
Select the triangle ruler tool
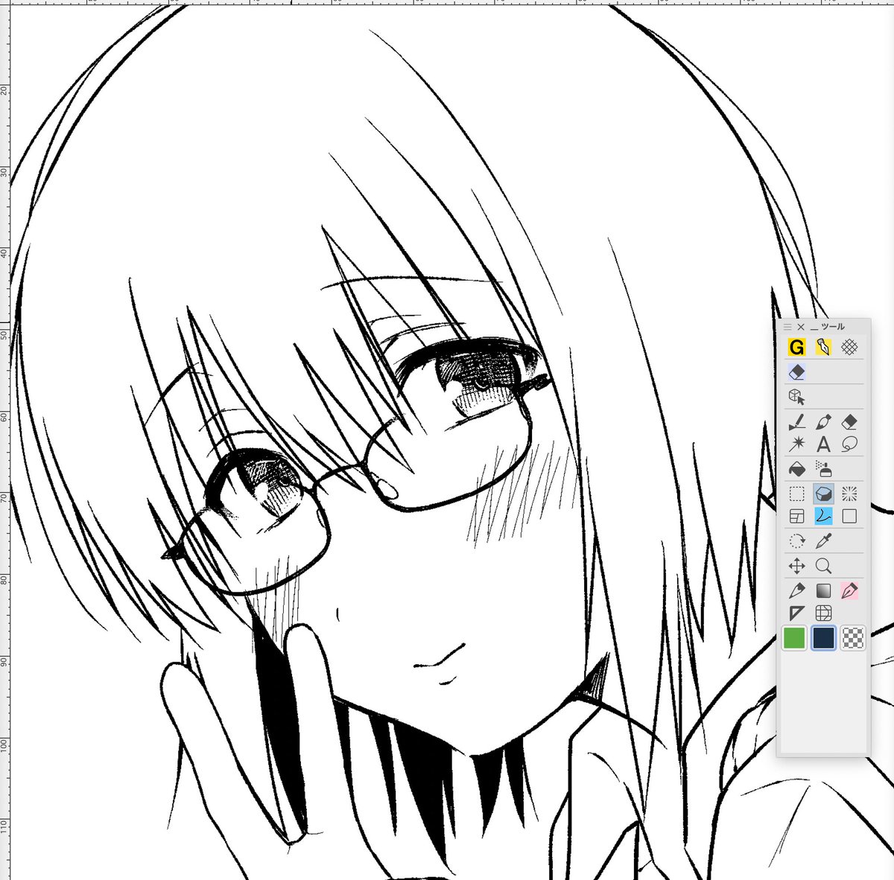(796, 613)
